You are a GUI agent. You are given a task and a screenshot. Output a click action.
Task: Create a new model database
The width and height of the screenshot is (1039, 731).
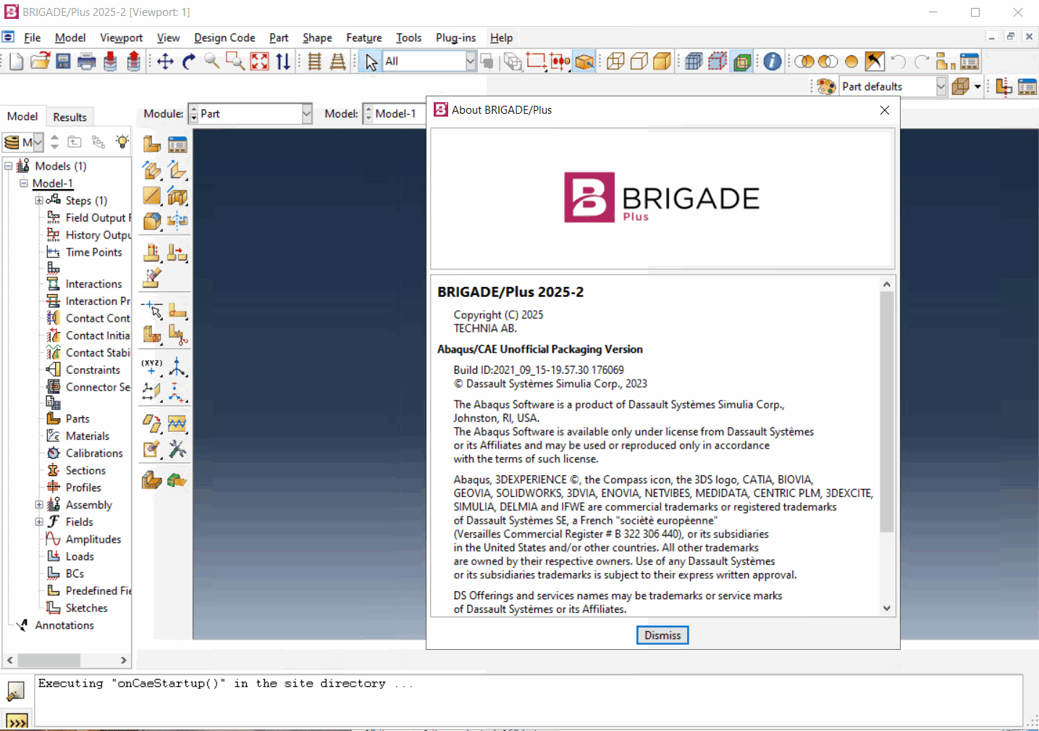point(16,62)
